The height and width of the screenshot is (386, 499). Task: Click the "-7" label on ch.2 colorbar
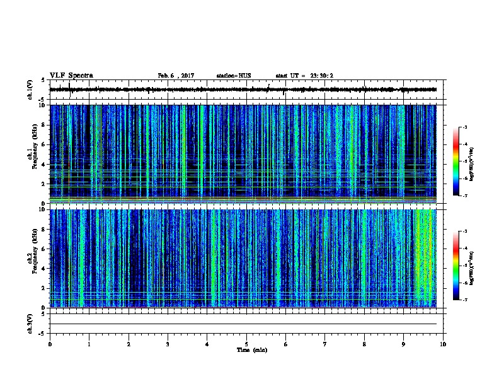coord(464,300)
